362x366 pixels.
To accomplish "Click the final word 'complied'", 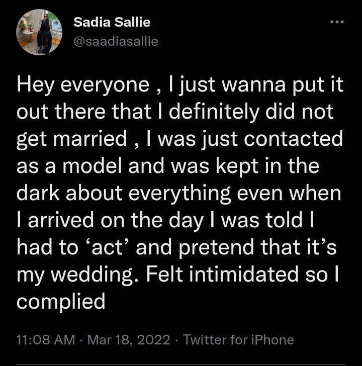I will coord(61,302).
